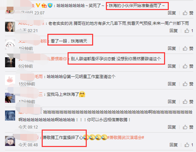Screen dimensions: 196x152
Task: Click thumbs-up on the 02:21 Guangzhou rain comment
Action: tap(189, 30)
